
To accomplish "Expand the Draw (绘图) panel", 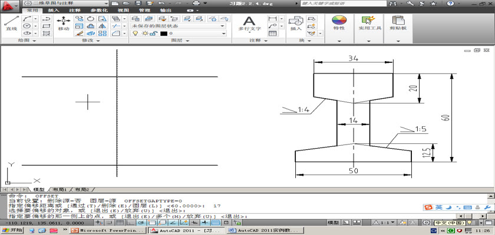I will point(27,41).
